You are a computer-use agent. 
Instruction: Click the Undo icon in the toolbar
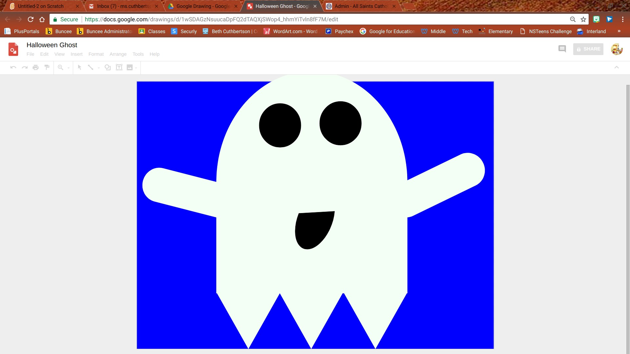pos(13,68)
